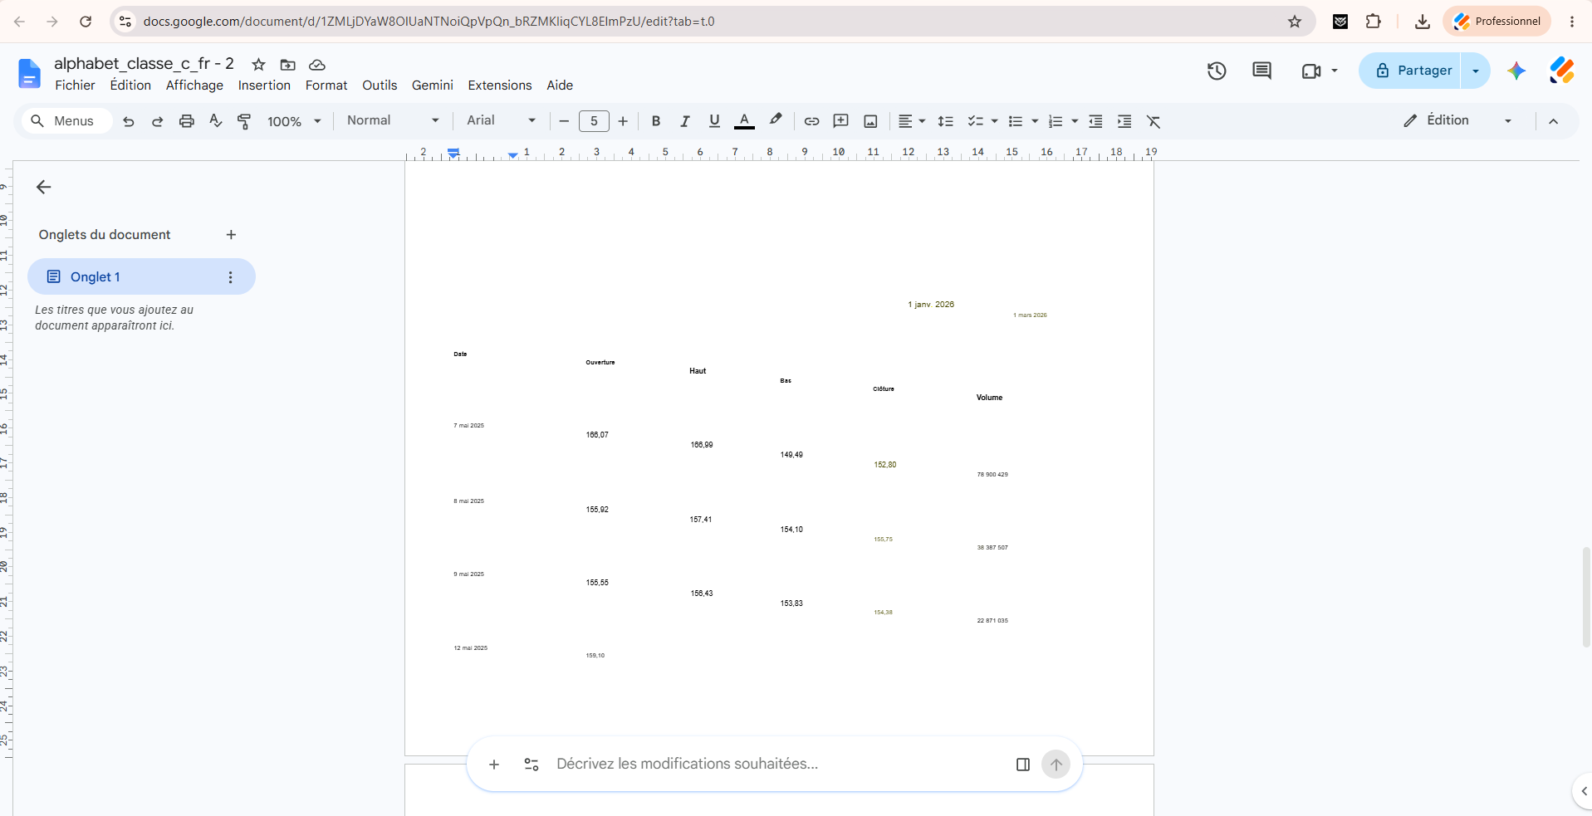This screenshot has height=816, width=1592.
Task: Open numbered list options arrow
Action: click(1075, 121)
